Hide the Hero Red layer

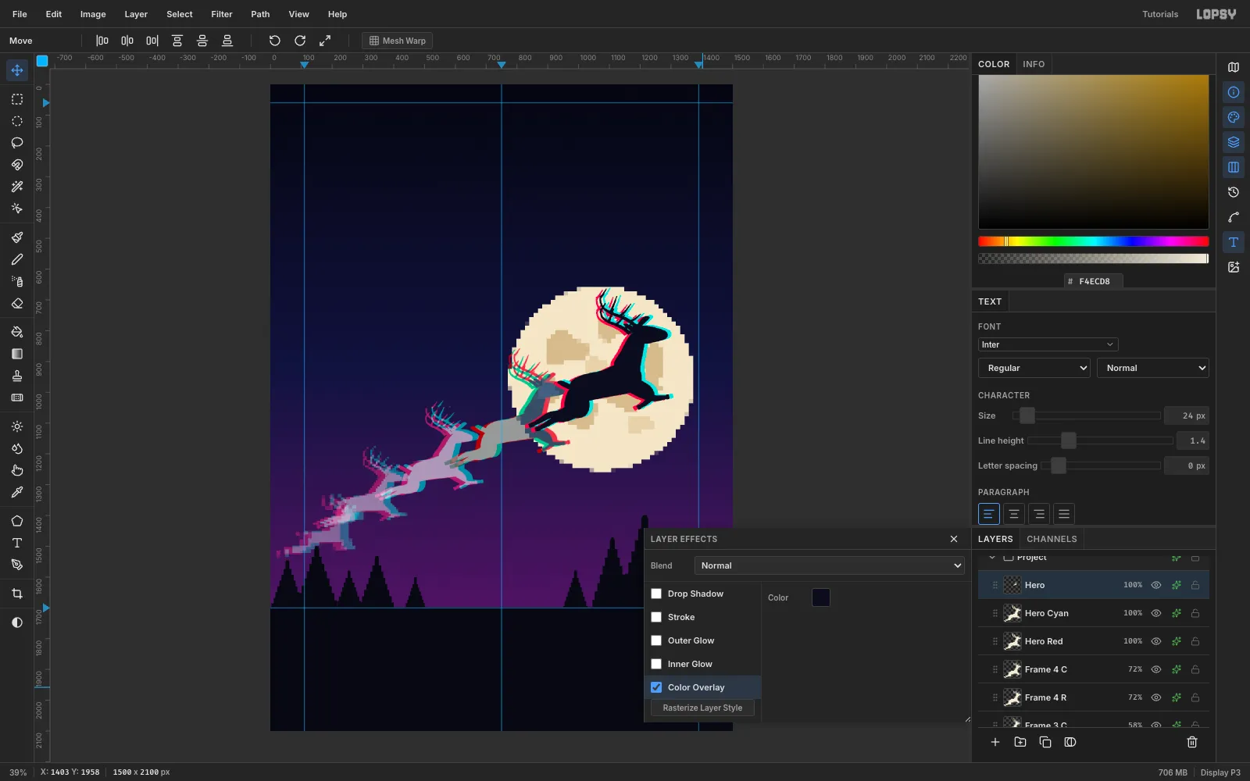point(1156,641)
